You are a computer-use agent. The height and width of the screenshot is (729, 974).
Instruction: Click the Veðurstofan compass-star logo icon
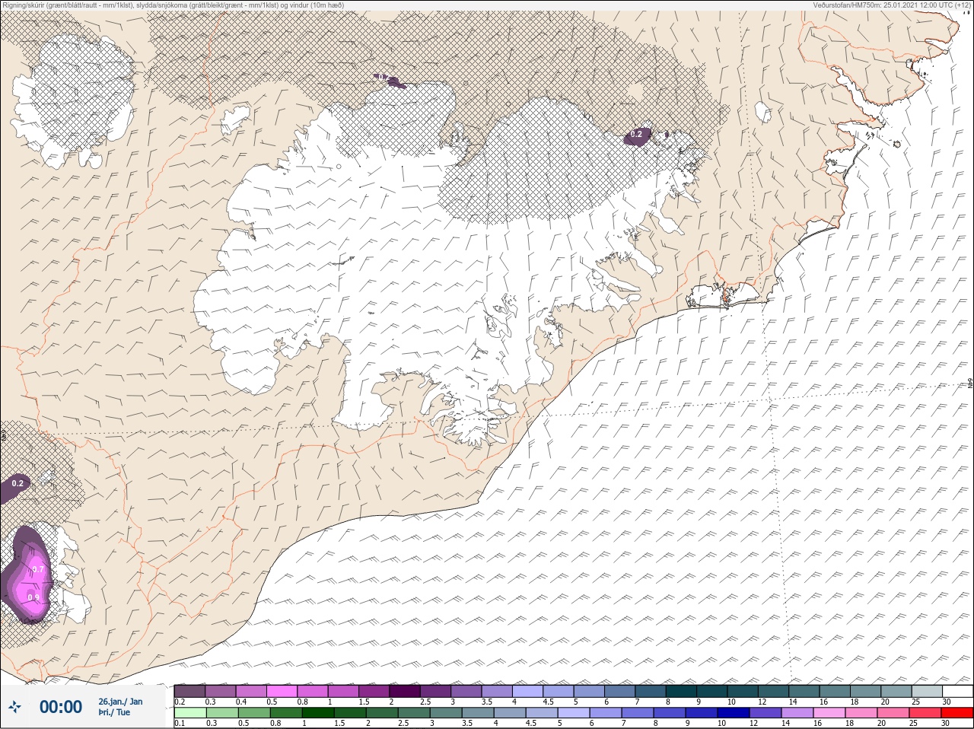(x=14, y=707)
